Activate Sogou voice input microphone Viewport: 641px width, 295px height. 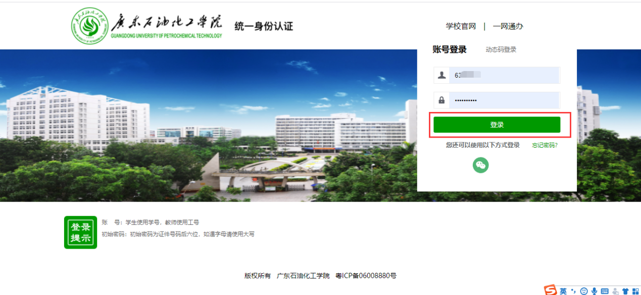[594, 291]
